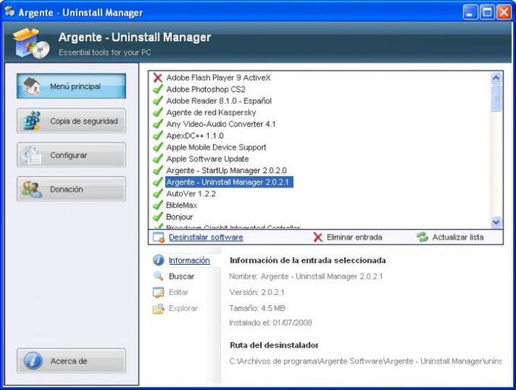Viewport: 516px width, 390px height.
Task: Click the backup cubes icon on Copia de seguridad
Action: 32,121
